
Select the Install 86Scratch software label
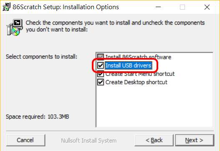[138, 57]
